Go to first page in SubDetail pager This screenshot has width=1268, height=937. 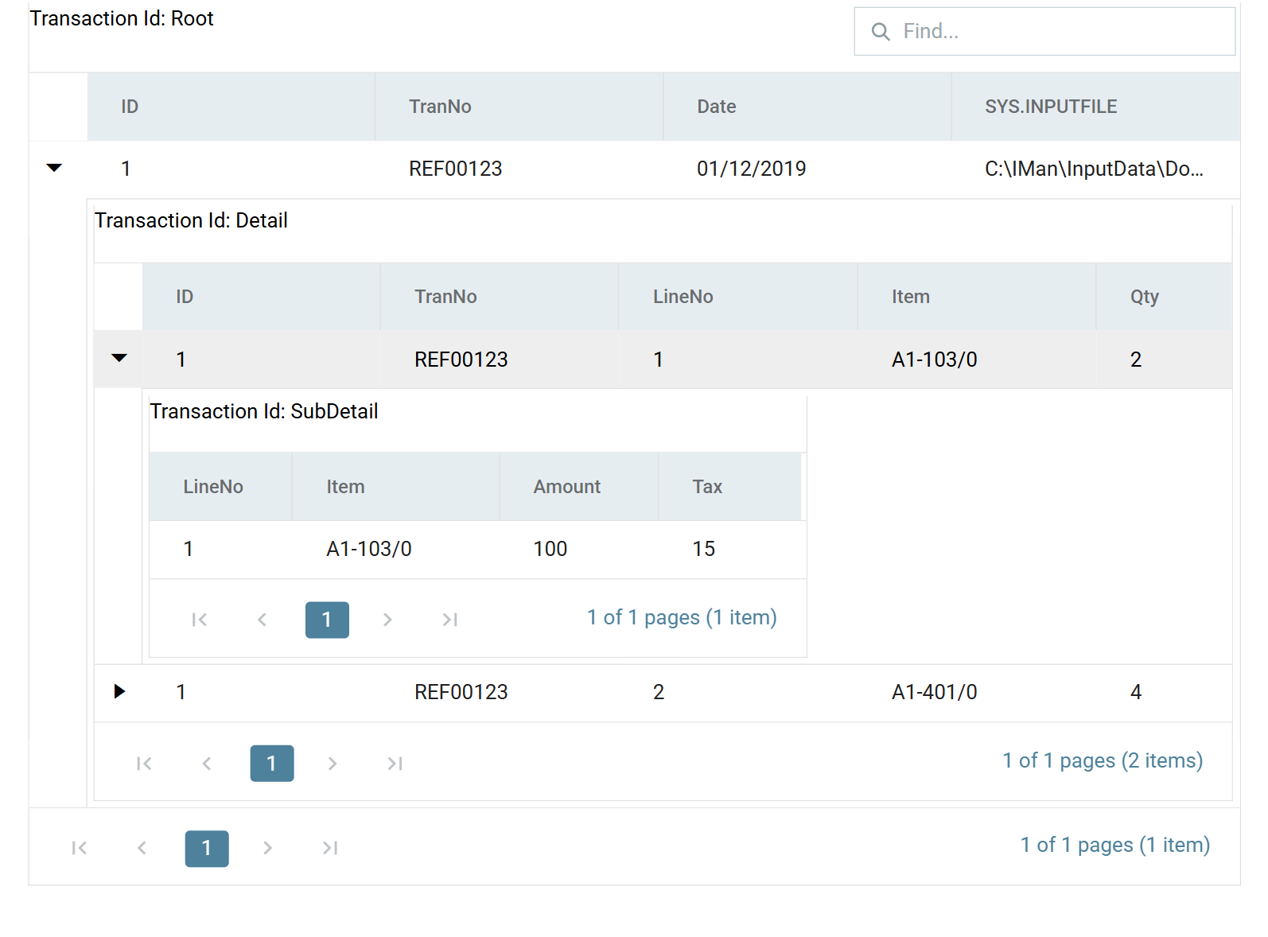200,620
